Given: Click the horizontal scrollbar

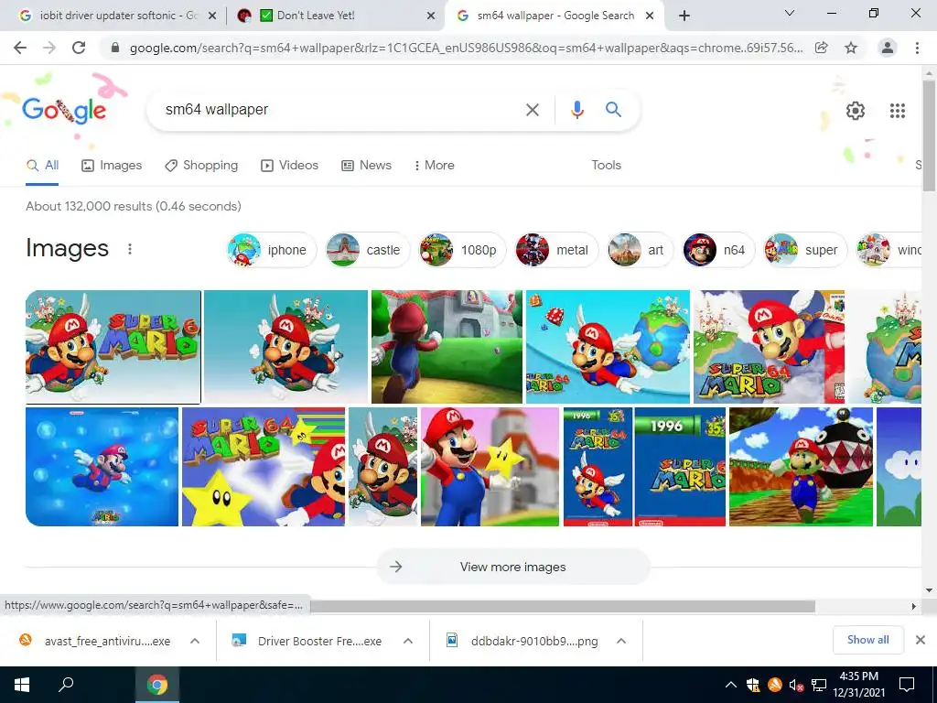Looking at the screenshot, I should pos(562,606).
